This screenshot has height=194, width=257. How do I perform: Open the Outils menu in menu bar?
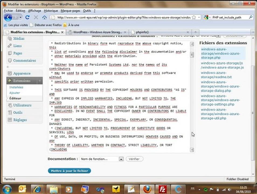coord(87,11)
